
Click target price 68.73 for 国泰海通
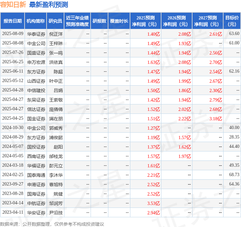tap(234, 174)
